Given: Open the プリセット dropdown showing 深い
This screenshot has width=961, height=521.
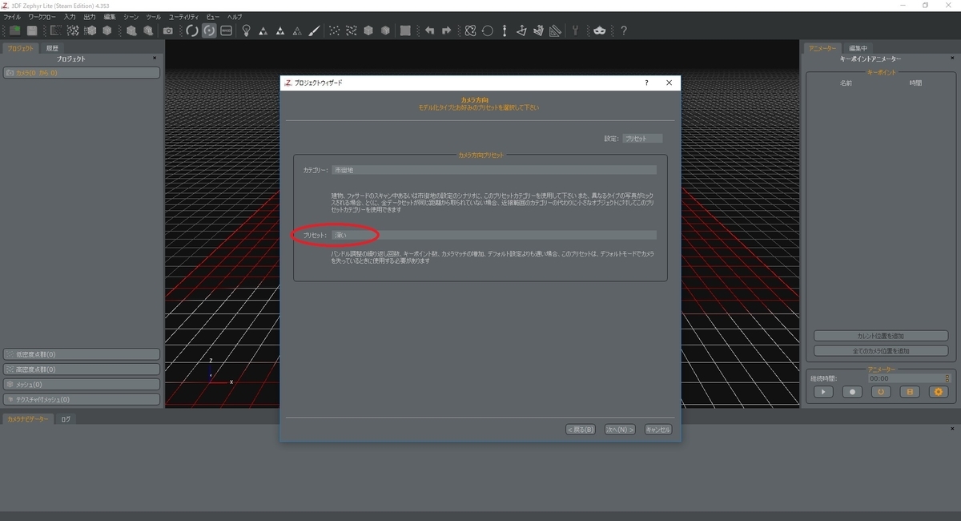Looking at the screenshot, I should point(494,235).
